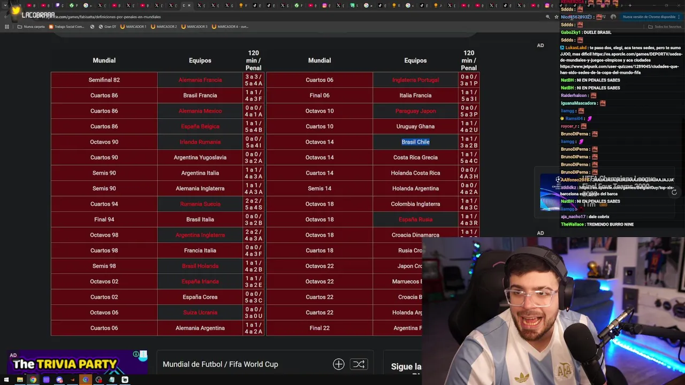
Task: Click the Argentina Yugoslavia cell
Action: coord(200,157)
